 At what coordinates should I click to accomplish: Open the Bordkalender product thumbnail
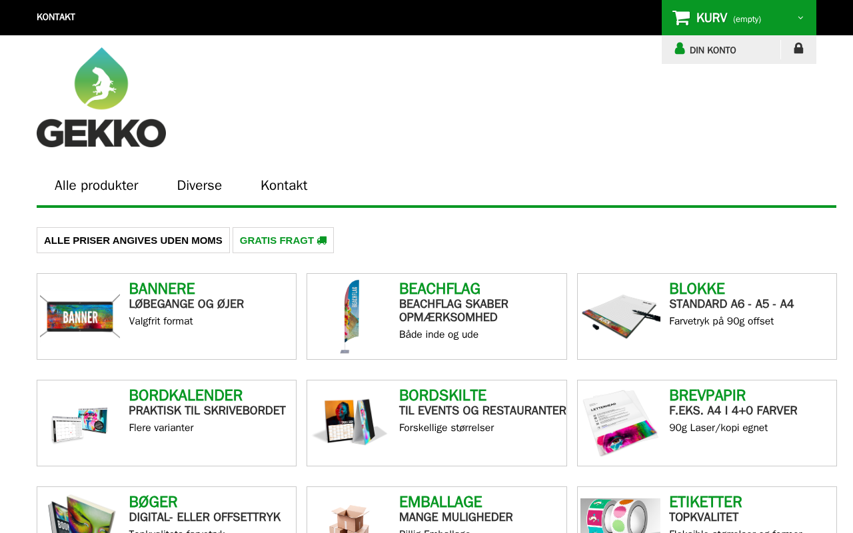point(80,423)
